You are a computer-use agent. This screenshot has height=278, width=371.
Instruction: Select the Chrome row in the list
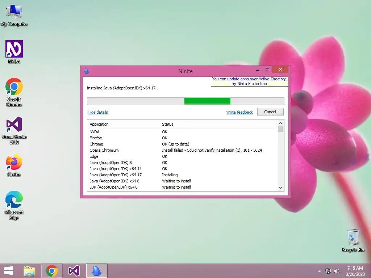182,144
